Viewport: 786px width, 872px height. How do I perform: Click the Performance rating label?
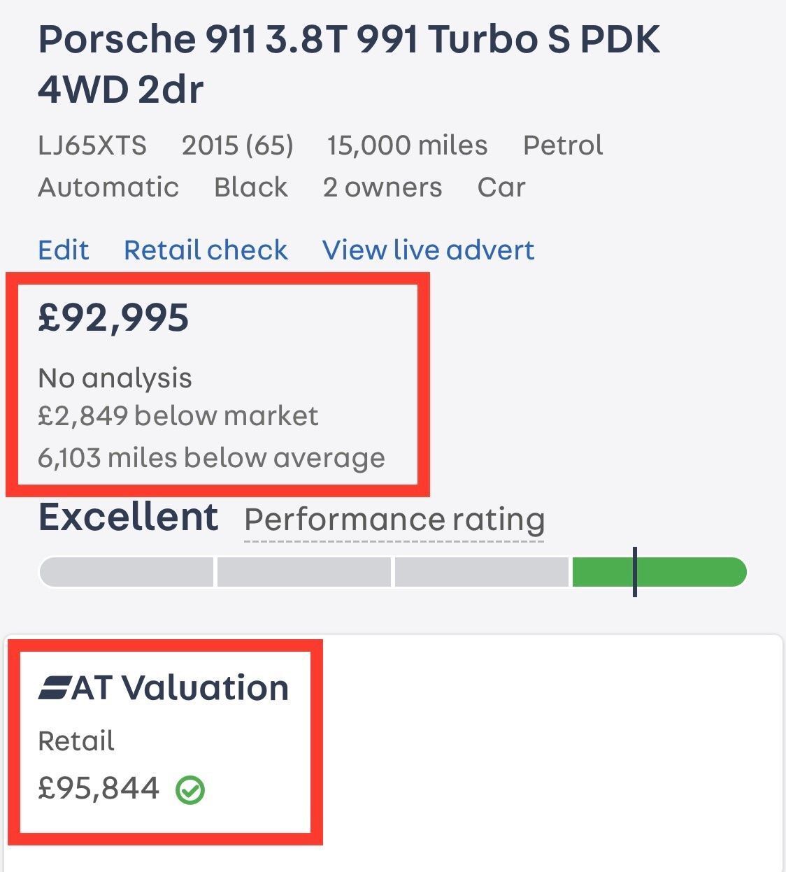(x=394, y=520)
